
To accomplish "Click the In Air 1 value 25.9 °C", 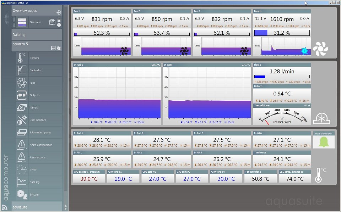I will coord(102,159).
